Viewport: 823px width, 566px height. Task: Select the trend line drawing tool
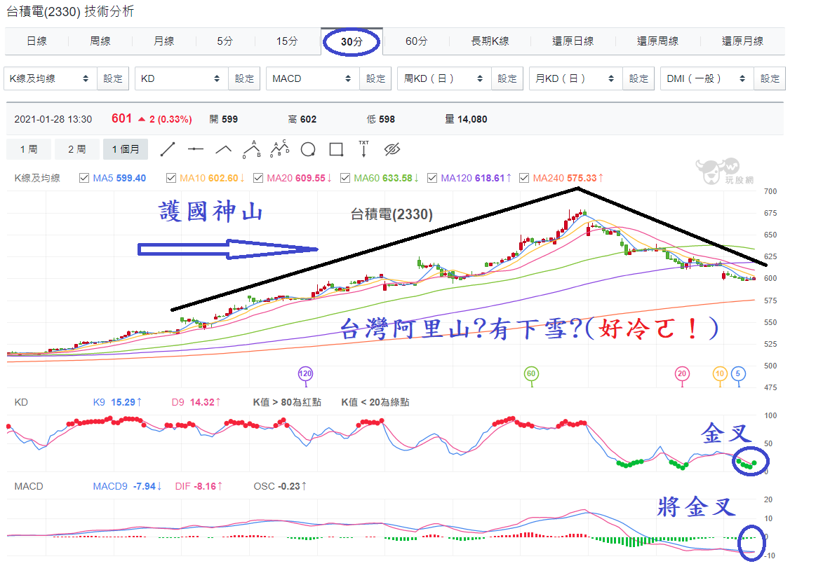point(168,149)
